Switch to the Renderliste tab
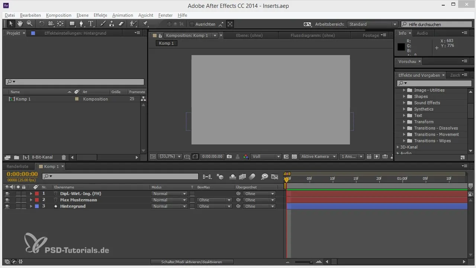 tap(17, 166)
